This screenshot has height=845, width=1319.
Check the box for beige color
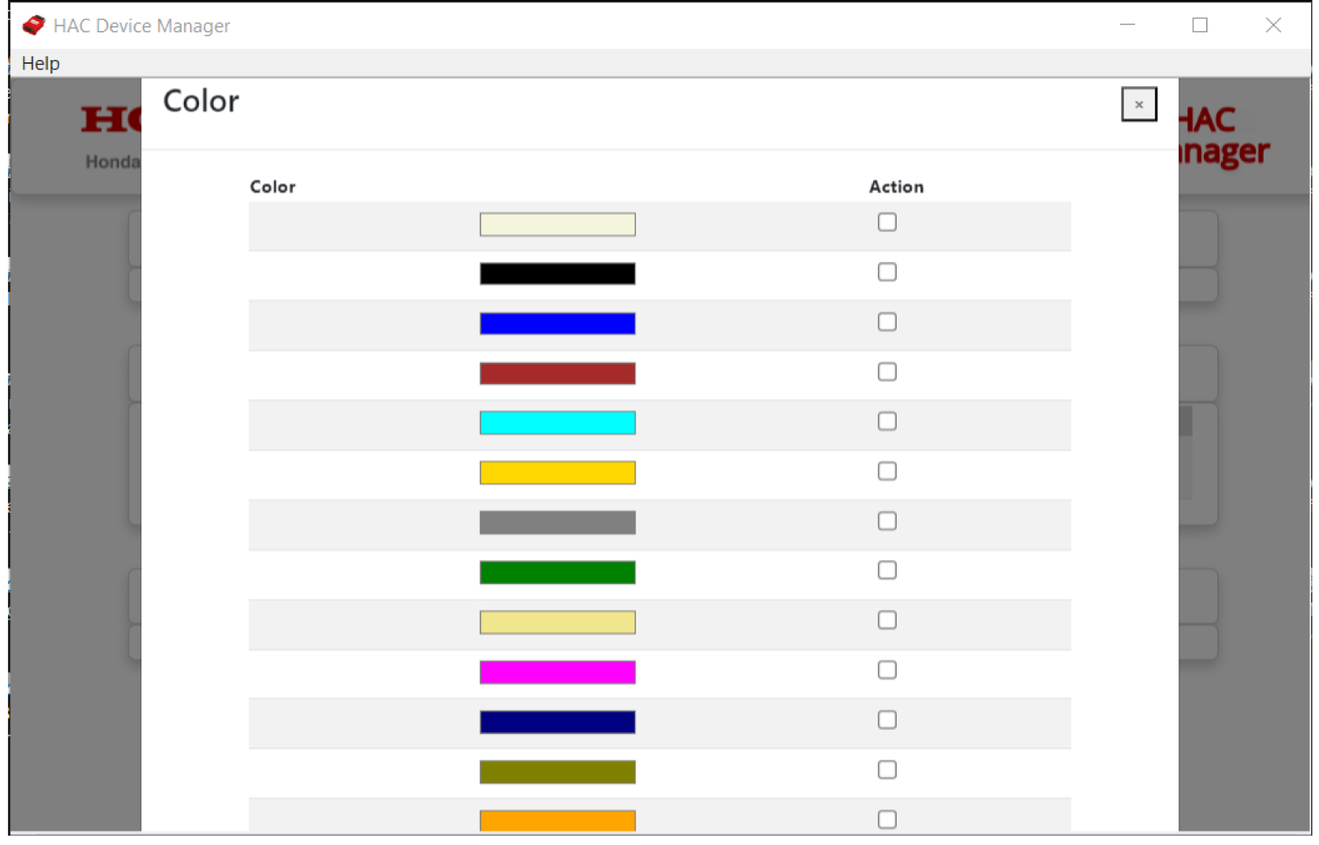[x=886, y=222]
